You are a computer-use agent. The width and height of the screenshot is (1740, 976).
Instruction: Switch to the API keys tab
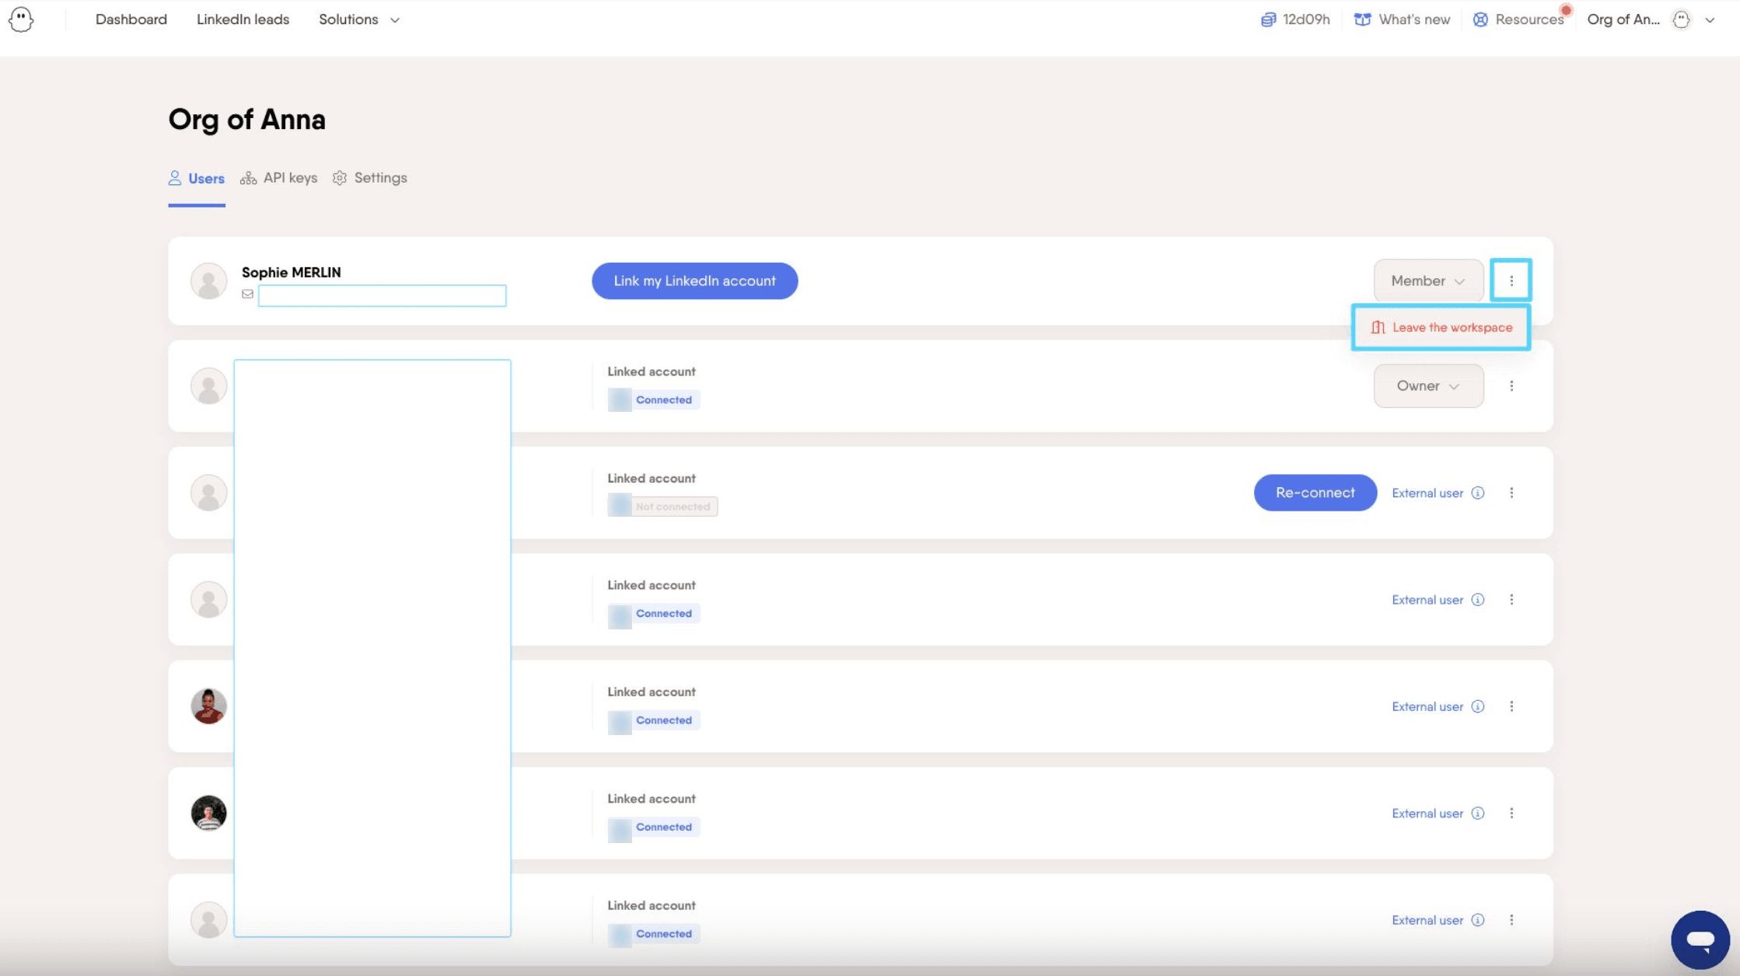(x=278, y=178)
